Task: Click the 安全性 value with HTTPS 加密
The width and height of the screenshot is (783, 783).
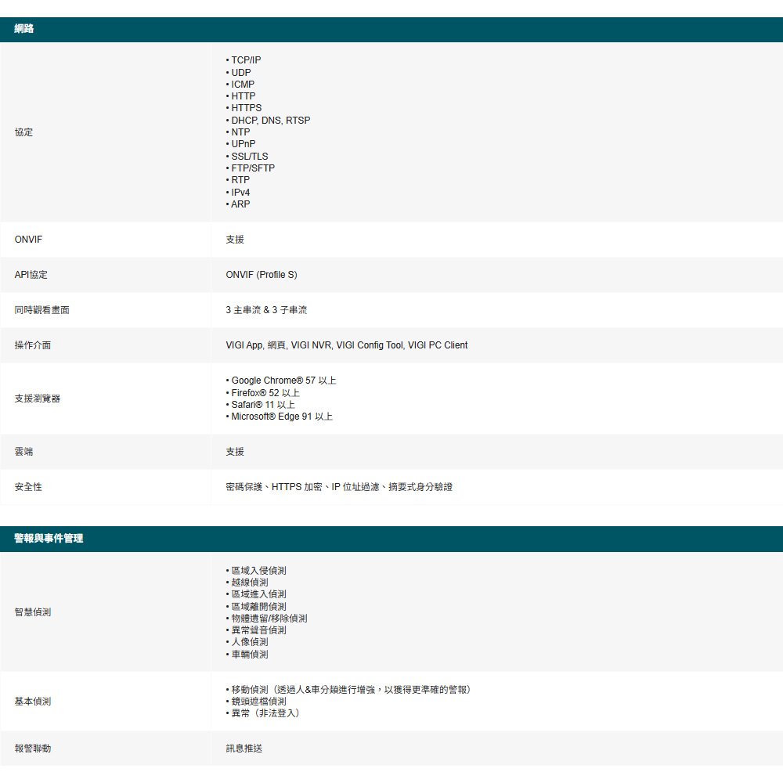Action: (338, 487)
